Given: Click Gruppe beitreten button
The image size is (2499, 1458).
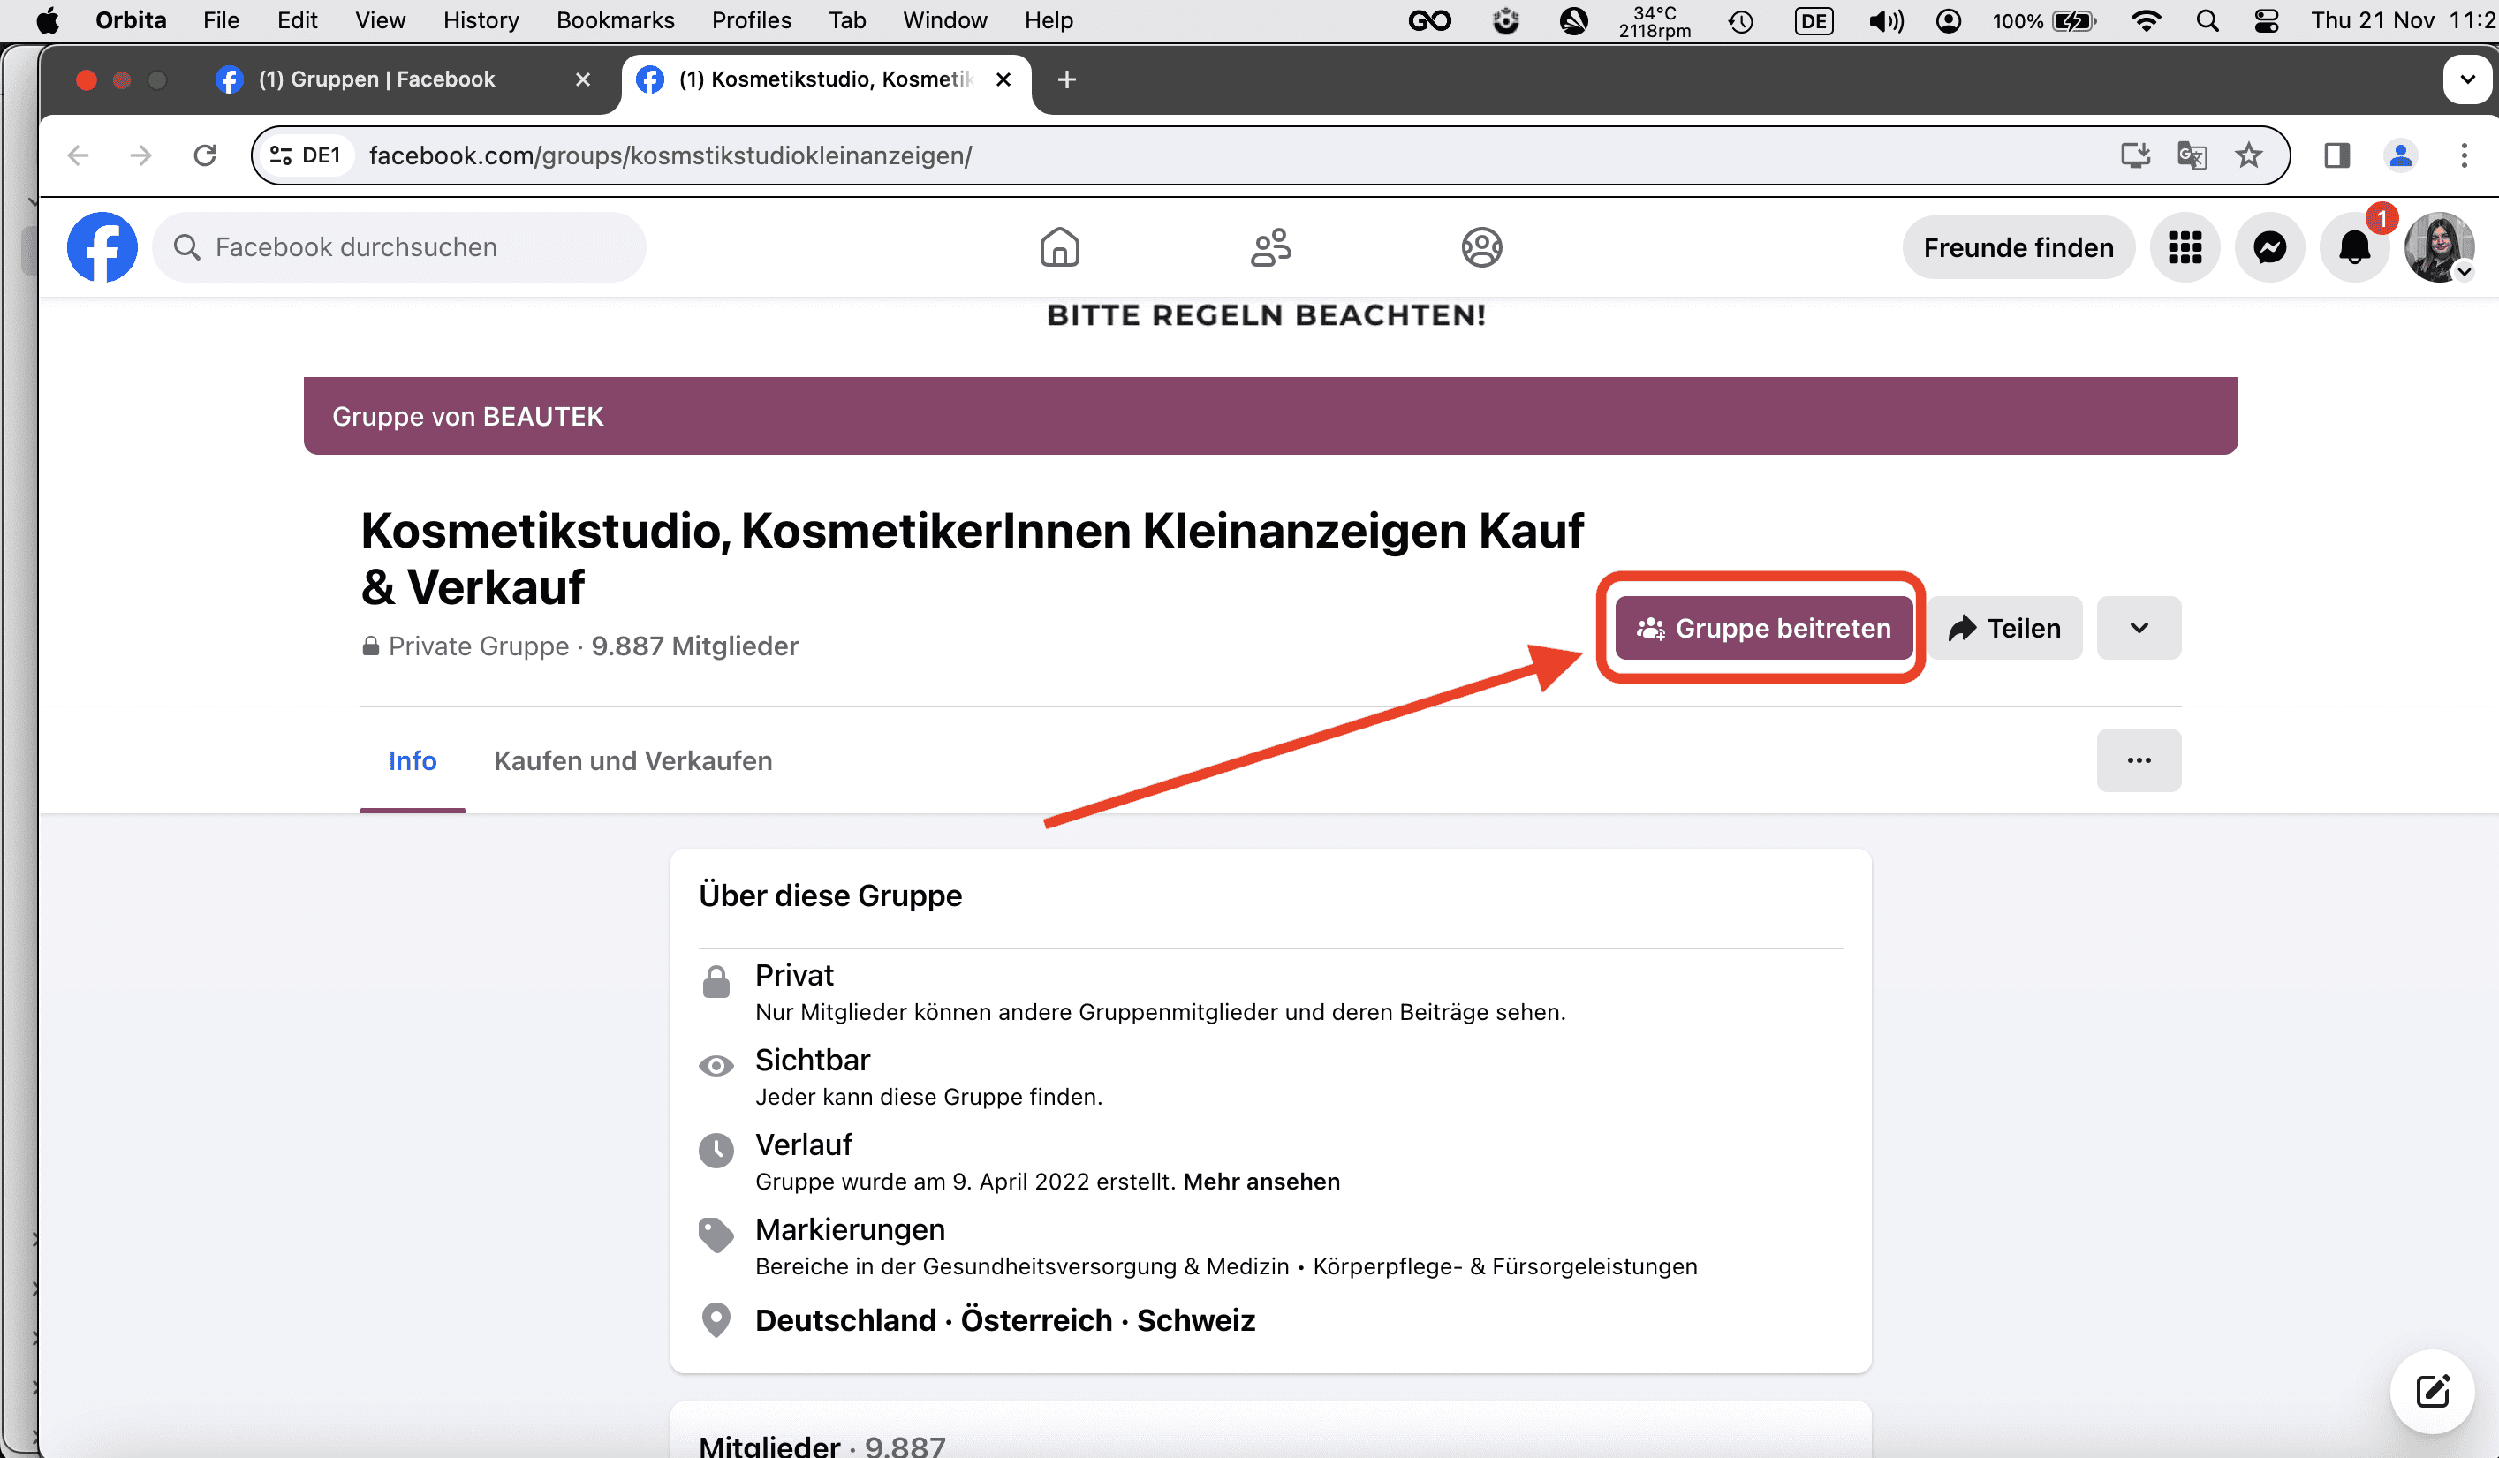Looking at the screenshot, I should coord(1763,627).
